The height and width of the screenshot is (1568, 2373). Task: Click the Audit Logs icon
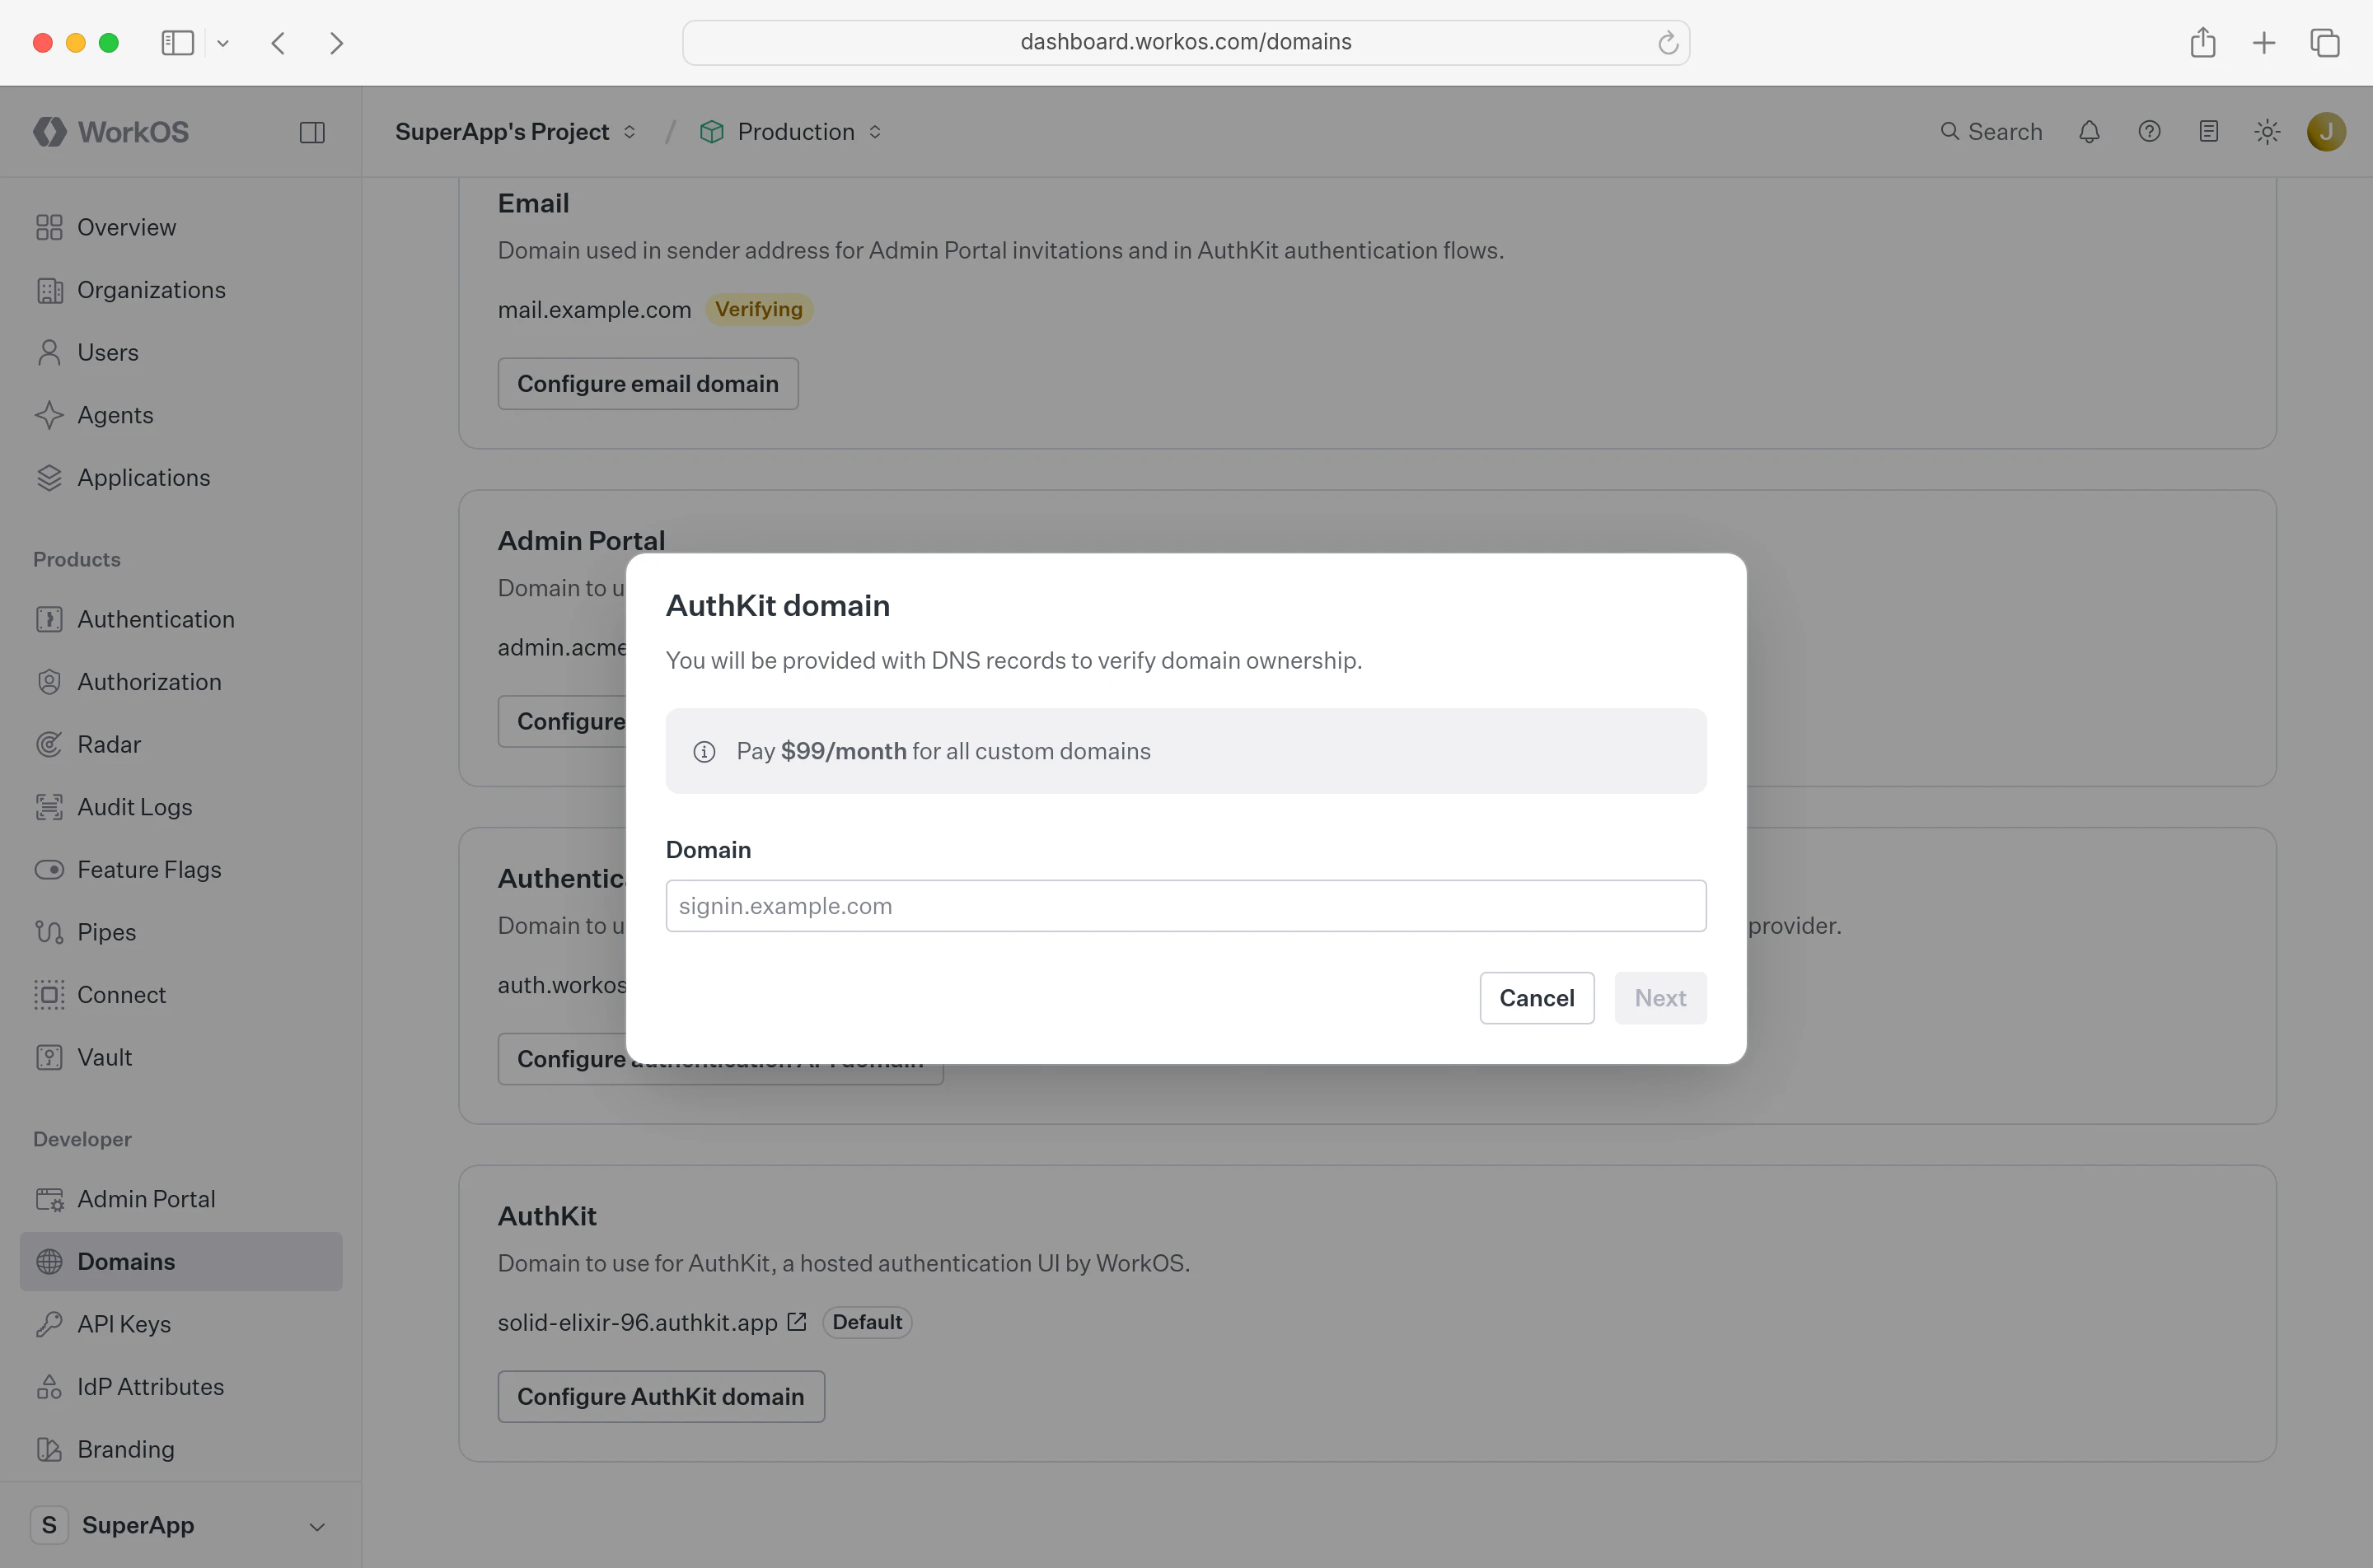click(49, 807)
